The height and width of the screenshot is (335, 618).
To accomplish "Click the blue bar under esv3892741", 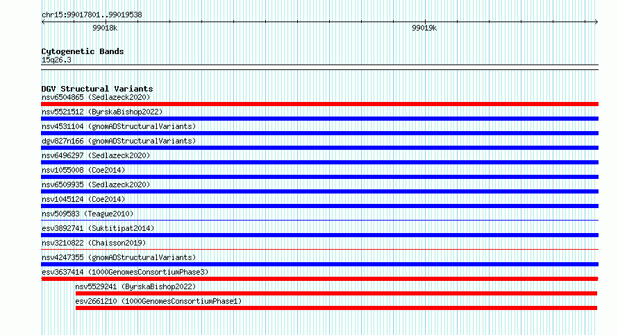I will click(319, 235).
